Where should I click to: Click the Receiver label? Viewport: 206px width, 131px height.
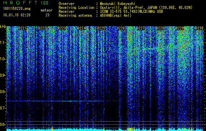point(66,11)
